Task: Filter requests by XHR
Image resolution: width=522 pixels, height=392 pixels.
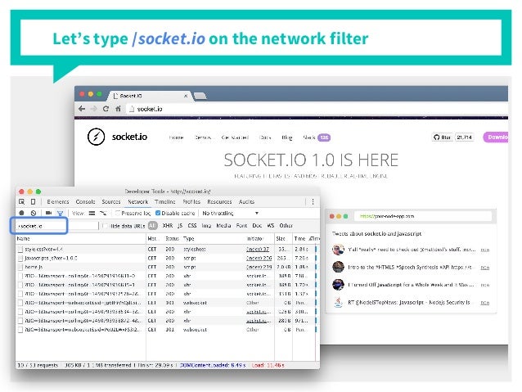Action: point(168,226)
